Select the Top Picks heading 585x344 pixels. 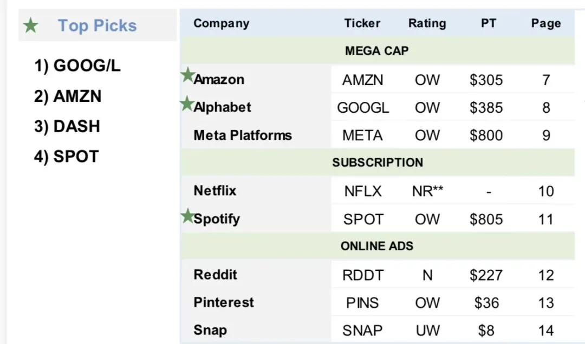tap(97, 25)
